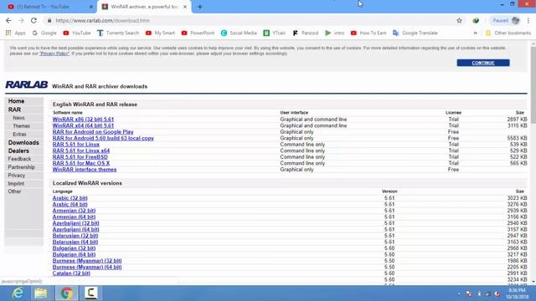Open the Apps bookmark shortcut

[16, 33]
